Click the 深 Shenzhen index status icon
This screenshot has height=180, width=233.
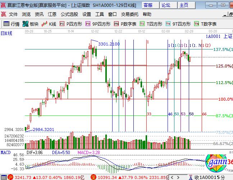[93, 177]
